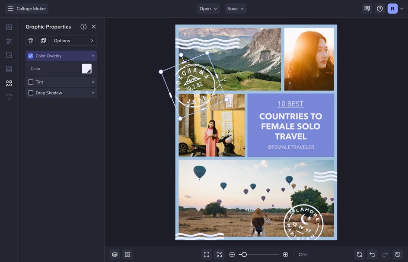The width and height of the screenshot is (408, 262).
Task: Open the overlay Color swatch
Action: [x=87, y=69]
